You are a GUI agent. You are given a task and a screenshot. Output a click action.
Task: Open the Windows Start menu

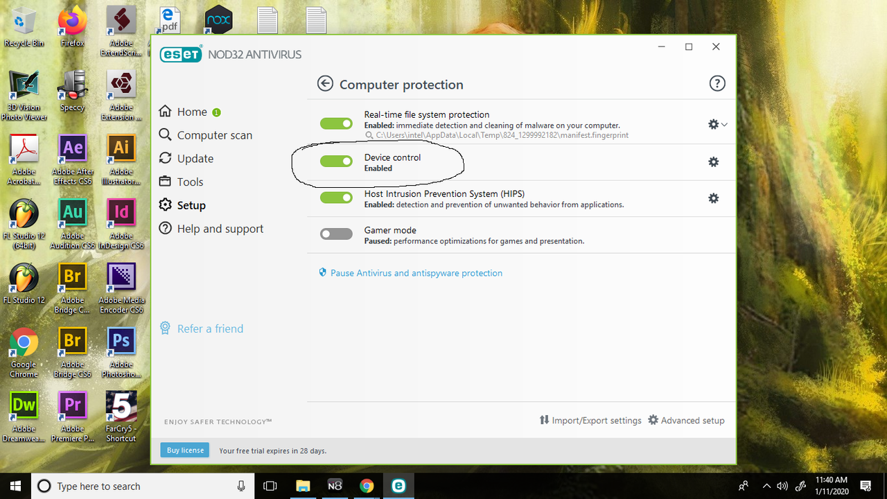pos(15,486)
